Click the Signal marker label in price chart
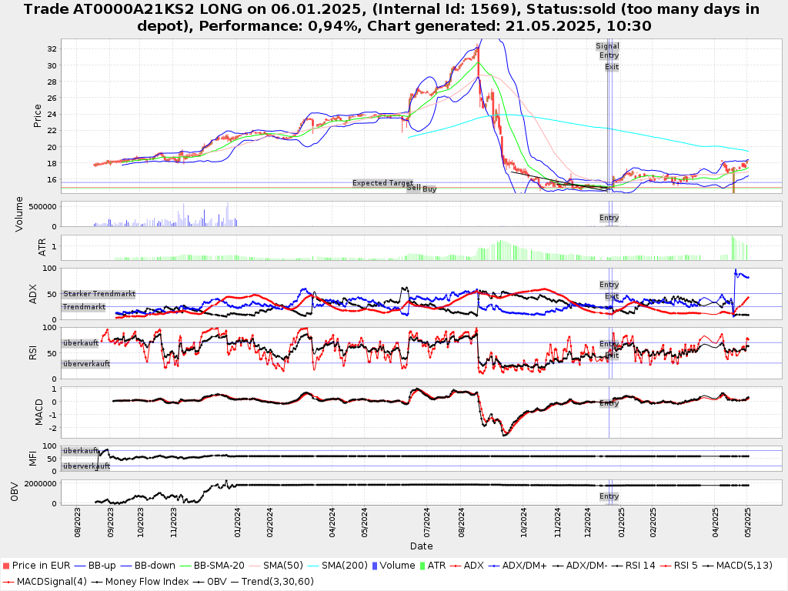This screenshot has width=788, height=591. [x=607, y=46]
